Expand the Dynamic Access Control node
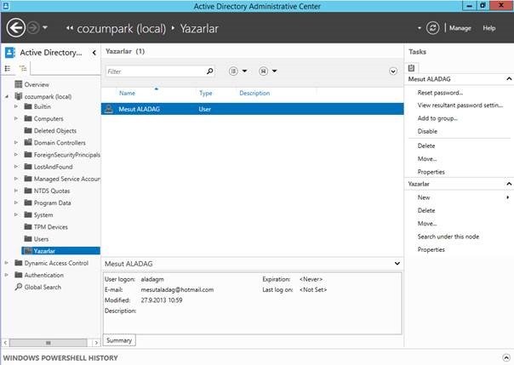514x365 pixels. [x=6, y=263]
